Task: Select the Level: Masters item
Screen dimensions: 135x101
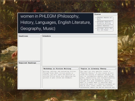Action: coord(105,26)
